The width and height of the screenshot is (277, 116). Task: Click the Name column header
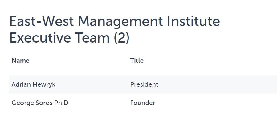(21, 61)
